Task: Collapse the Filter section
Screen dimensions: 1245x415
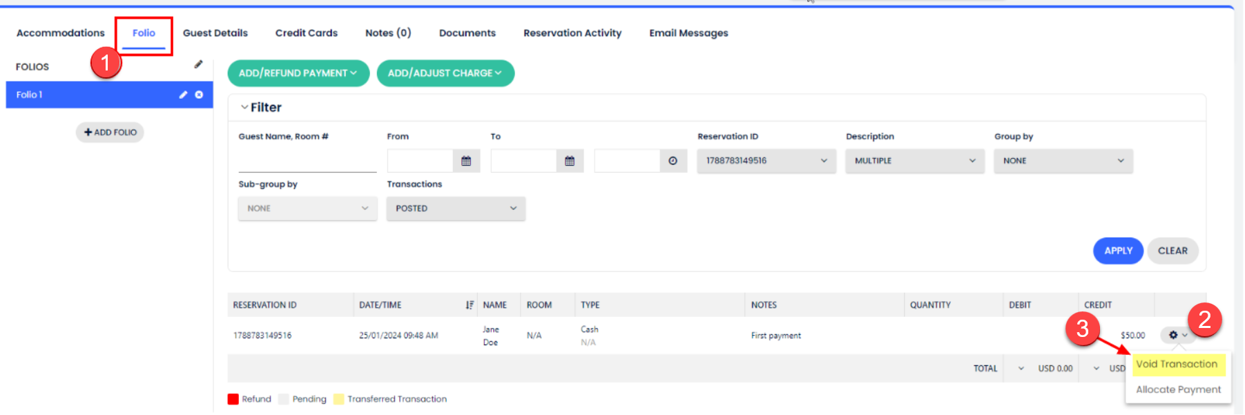Action: tap(244, 107)
